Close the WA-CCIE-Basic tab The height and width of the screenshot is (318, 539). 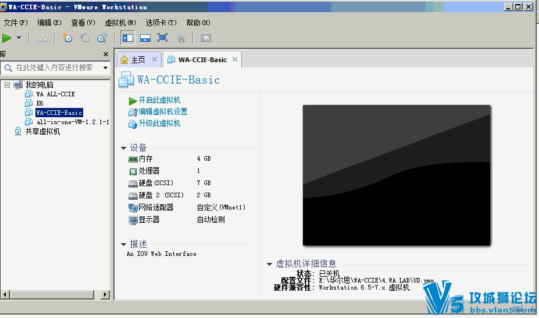click(235, 59)
